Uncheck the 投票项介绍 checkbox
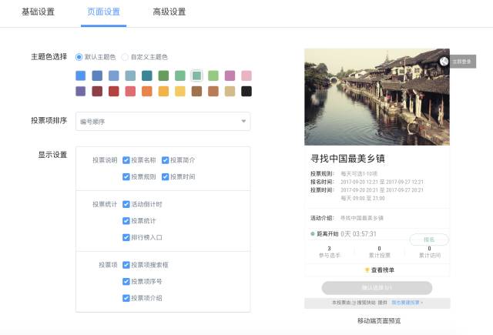This screenshot has width=493, height=335. pos(126,298)
